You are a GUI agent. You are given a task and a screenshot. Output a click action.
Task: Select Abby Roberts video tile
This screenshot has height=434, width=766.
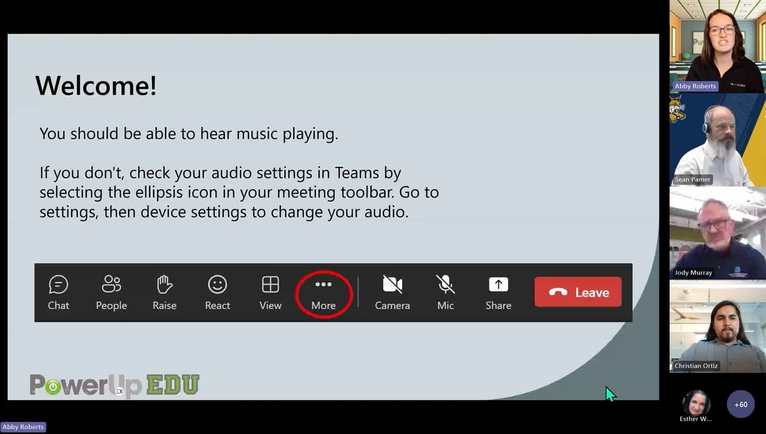pyautogui.click(x=718, y=45)
